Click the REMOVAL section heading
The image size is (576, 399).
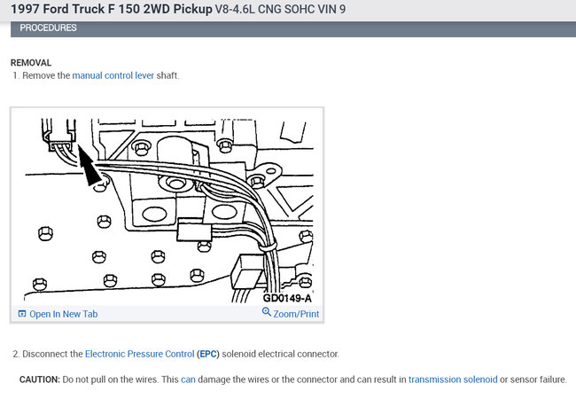(31, 63)
